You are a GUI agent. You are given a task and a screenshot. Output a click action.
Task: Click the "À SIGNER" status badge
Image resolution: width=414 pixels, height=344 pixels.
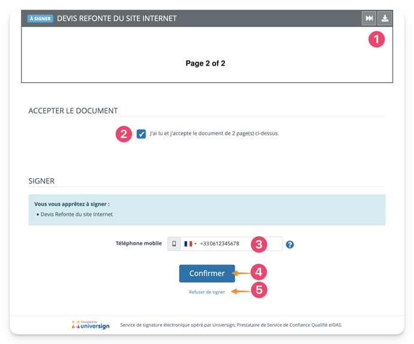(40, 19)
